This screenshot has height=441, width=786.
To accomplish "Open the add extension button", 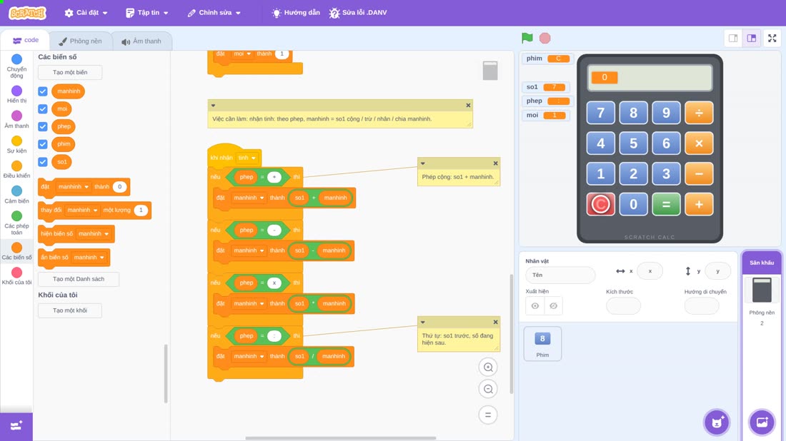I will (x=16, y=426).
